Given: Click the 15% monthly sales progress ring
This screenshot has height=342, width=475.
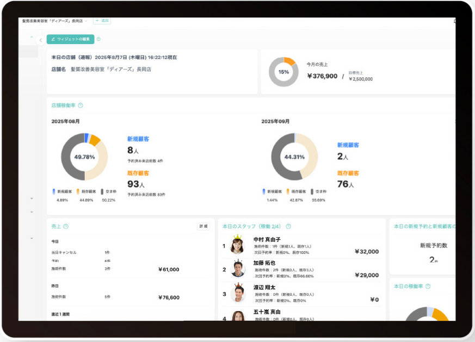Looking at the screenshot, I should (283, 72).
